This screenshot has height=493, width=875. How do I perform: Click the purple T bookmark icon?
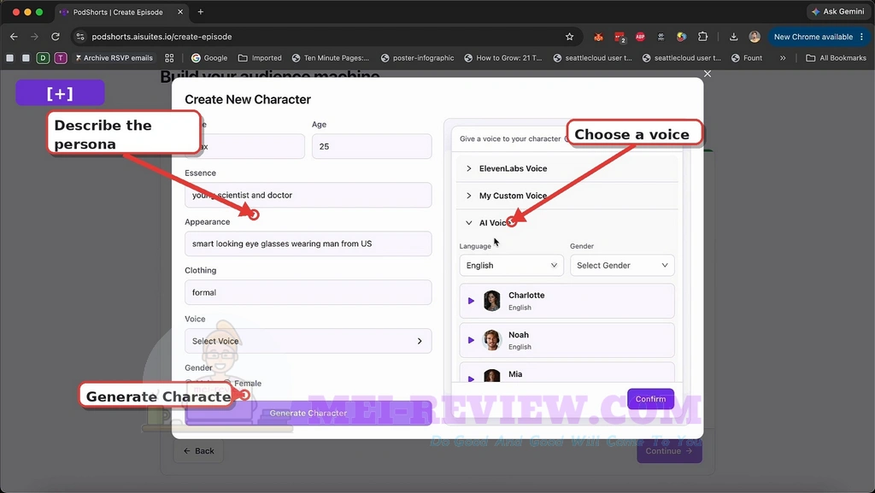[61, 58]
